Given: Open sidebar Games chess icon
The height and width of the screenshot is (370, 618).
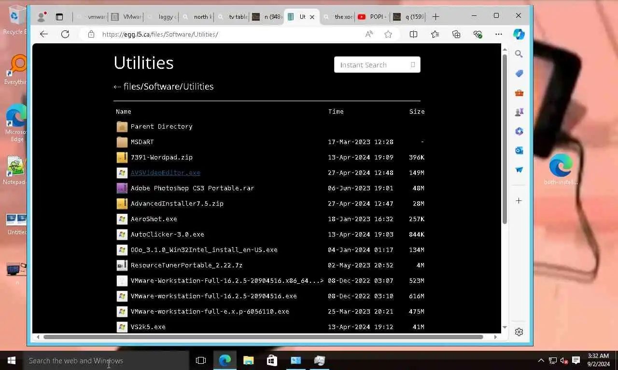Looking at the screenshot, I should [x=519, y=112].
